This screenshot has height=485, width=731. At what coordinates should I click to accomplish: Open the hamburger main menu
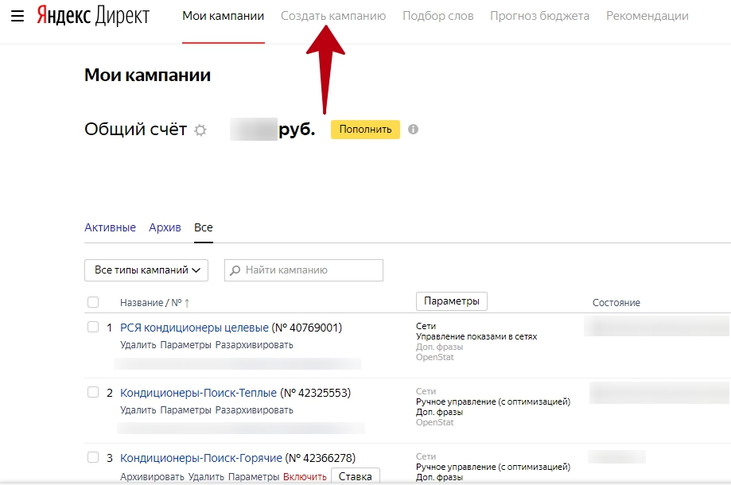[x=17, y=17]
